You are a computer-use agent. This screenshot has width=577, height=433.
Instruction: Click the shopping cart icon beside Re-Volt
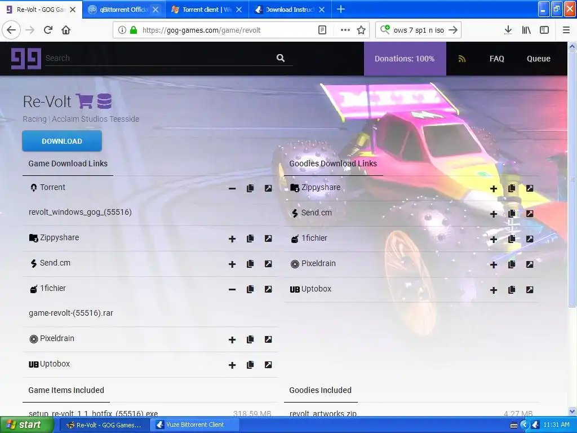[x=85, y=101]
